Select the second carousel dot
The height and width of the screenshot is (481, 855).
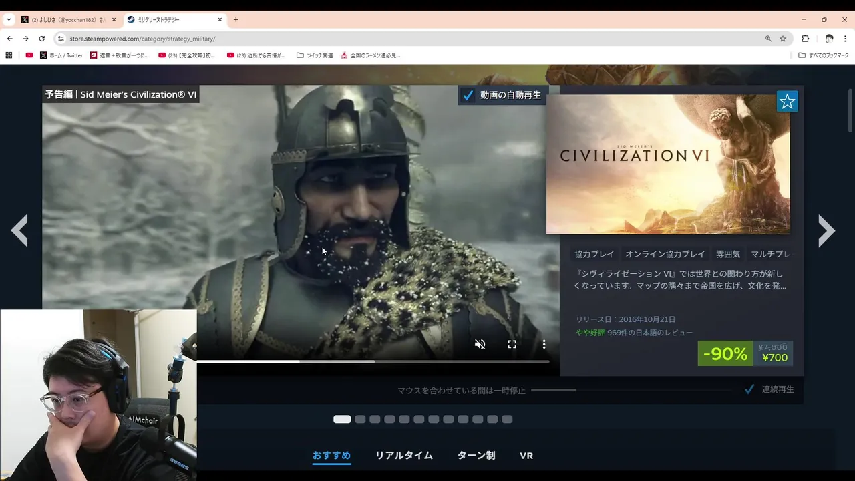click(360, 420)
